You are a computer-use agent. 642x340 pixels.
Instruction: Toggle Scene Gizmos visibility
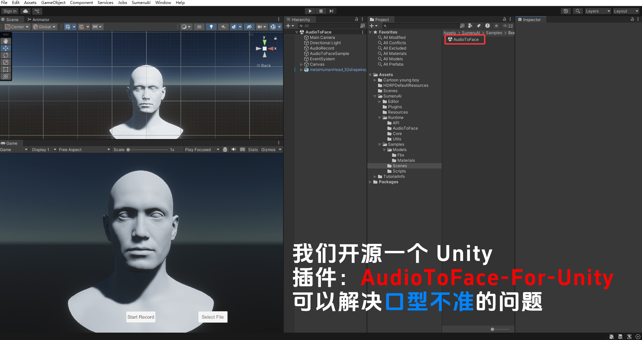tap(273, 27)
